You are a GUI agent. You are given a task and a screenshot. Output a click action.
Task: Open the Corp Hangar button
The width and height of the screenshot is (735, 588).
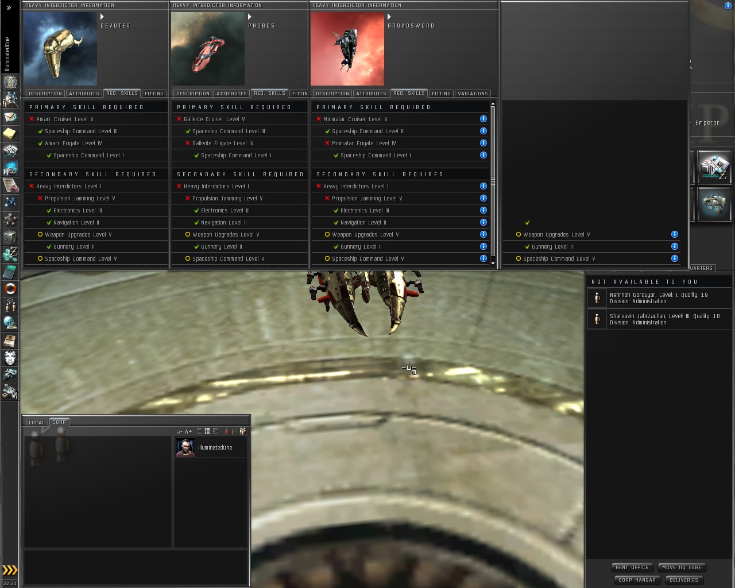tap(637, 580)
